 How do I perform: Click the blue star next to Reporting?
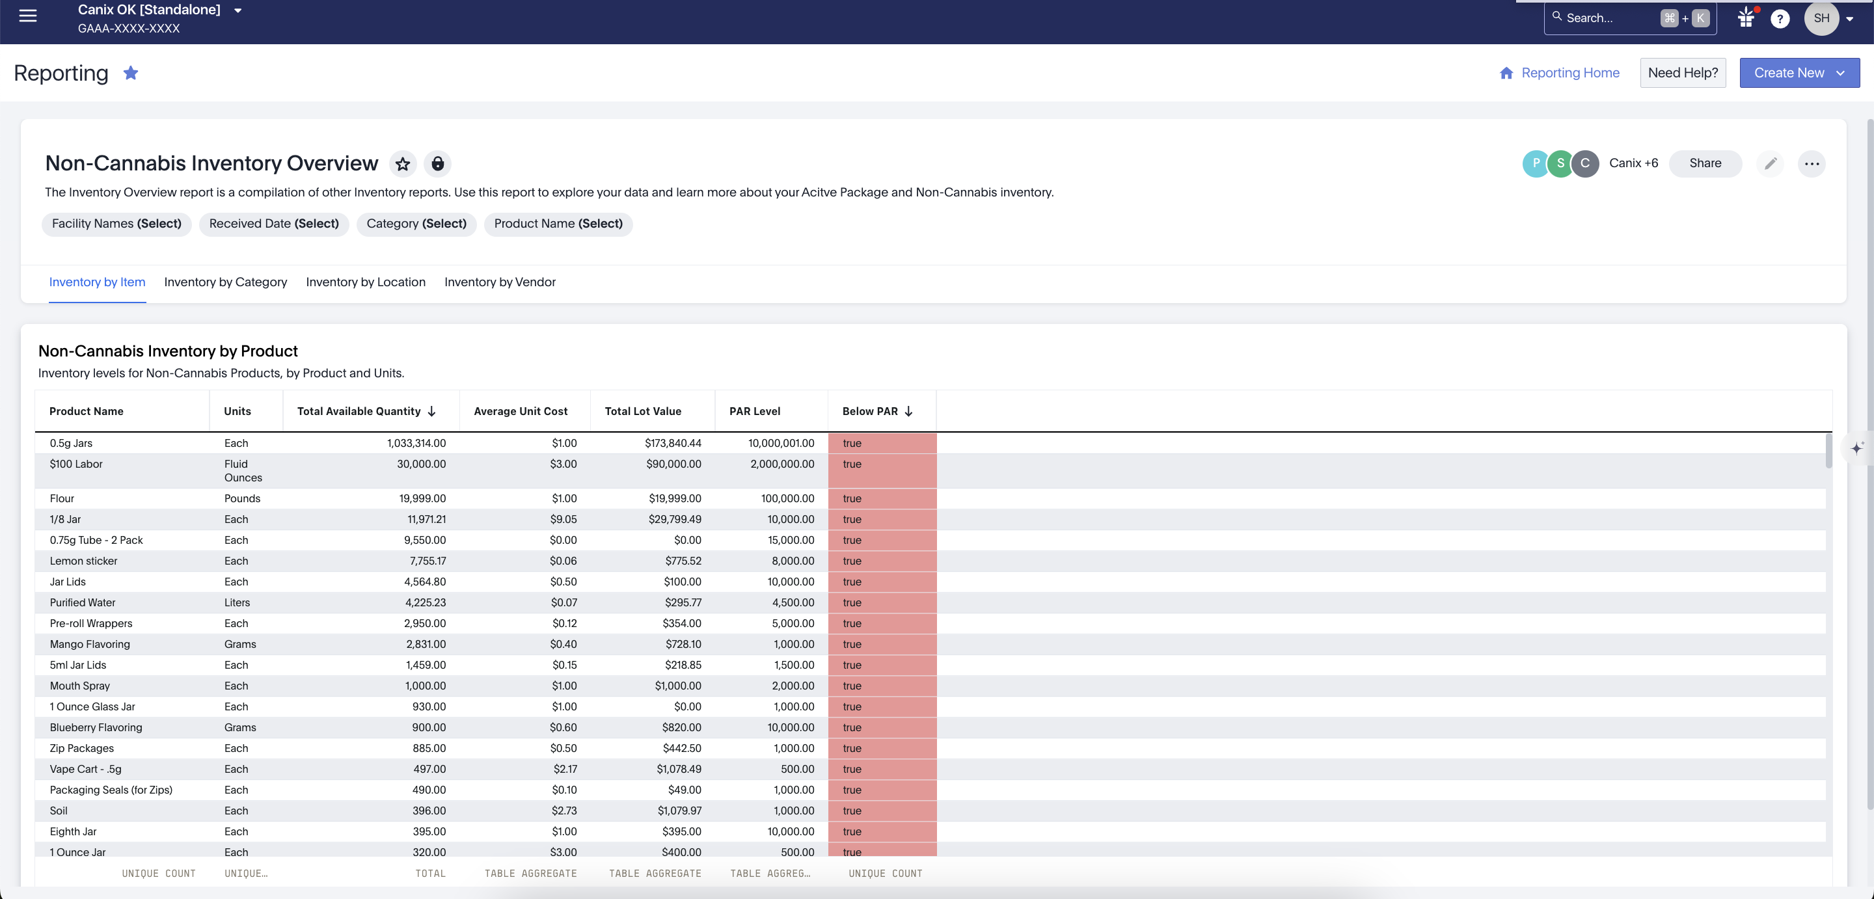pos(131,73)
